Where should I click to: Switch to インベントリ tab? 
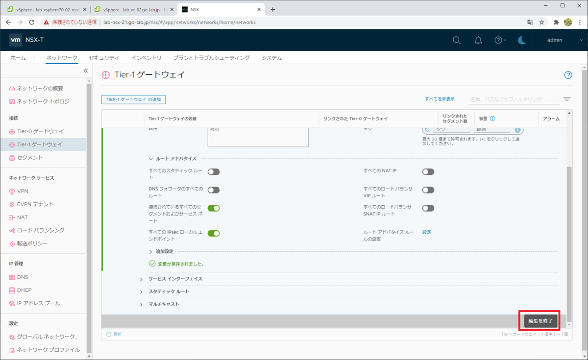click(147, 58)
